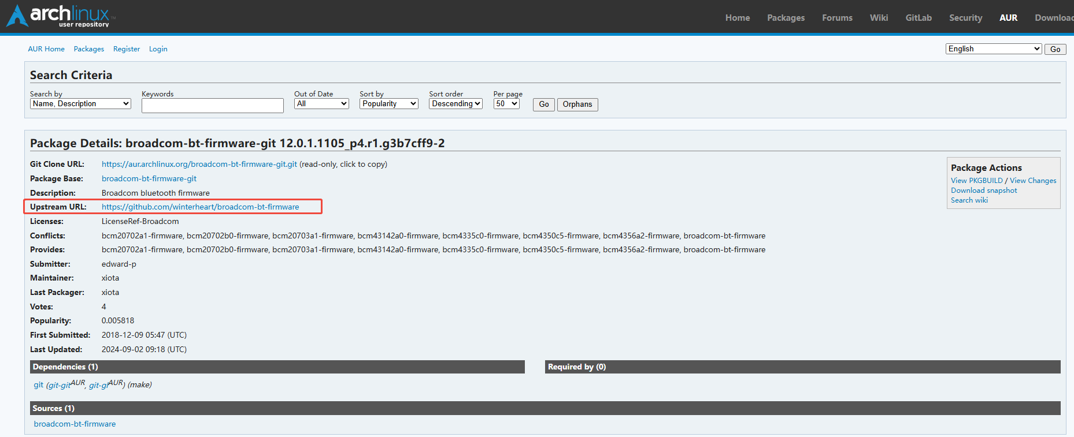Click the First Submitted date 2018-12-09
This screenshot has width=1074, height=437.
(x=144, y=335)
